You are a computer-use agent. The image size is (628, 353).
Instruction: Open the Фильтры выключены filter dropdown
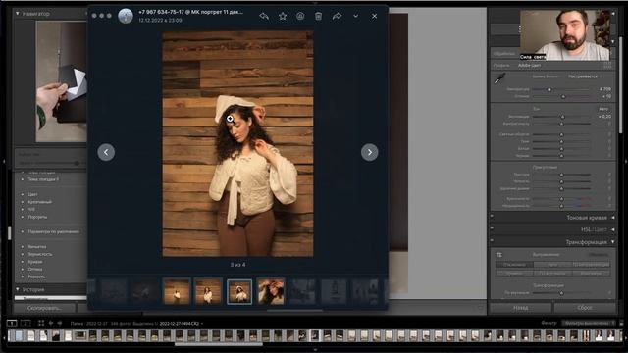point(588,323)
